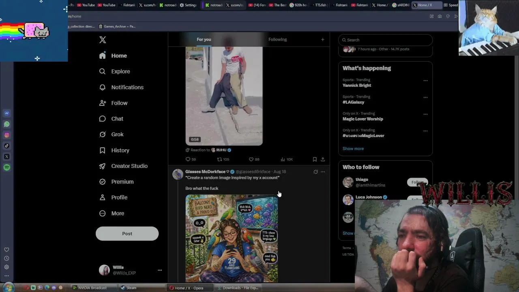Open the Games_Archive bookmark
Viewport: 519px width, 292px height.
pos(117,26)
